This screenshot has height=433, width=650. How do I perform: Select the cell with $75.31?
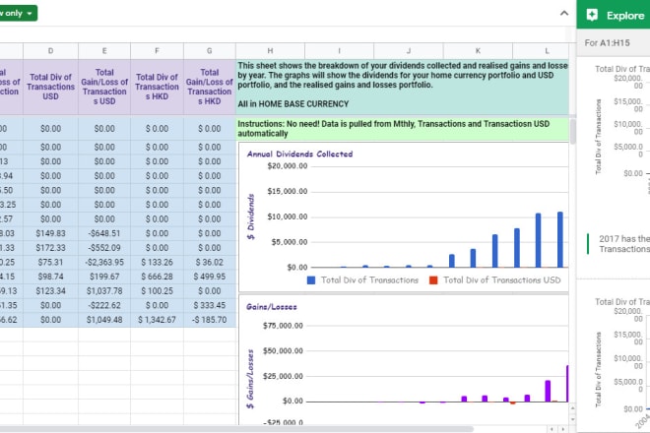pos(50,263)
